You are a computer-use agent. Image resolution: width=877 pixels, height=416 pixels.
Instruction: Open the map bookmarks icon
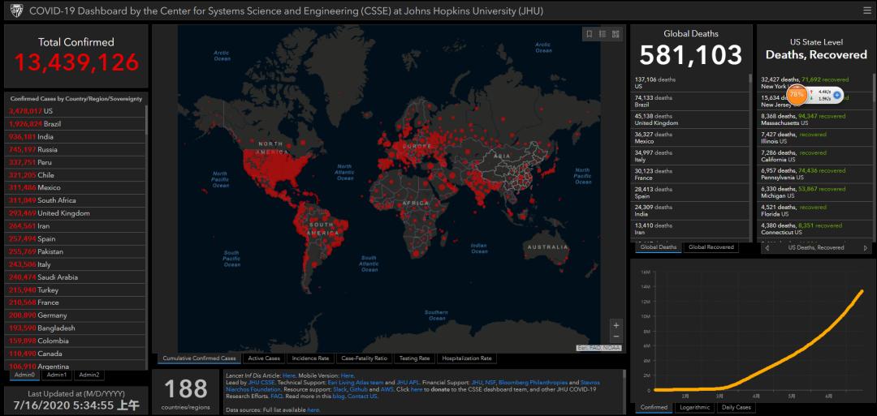pos(589,34)
